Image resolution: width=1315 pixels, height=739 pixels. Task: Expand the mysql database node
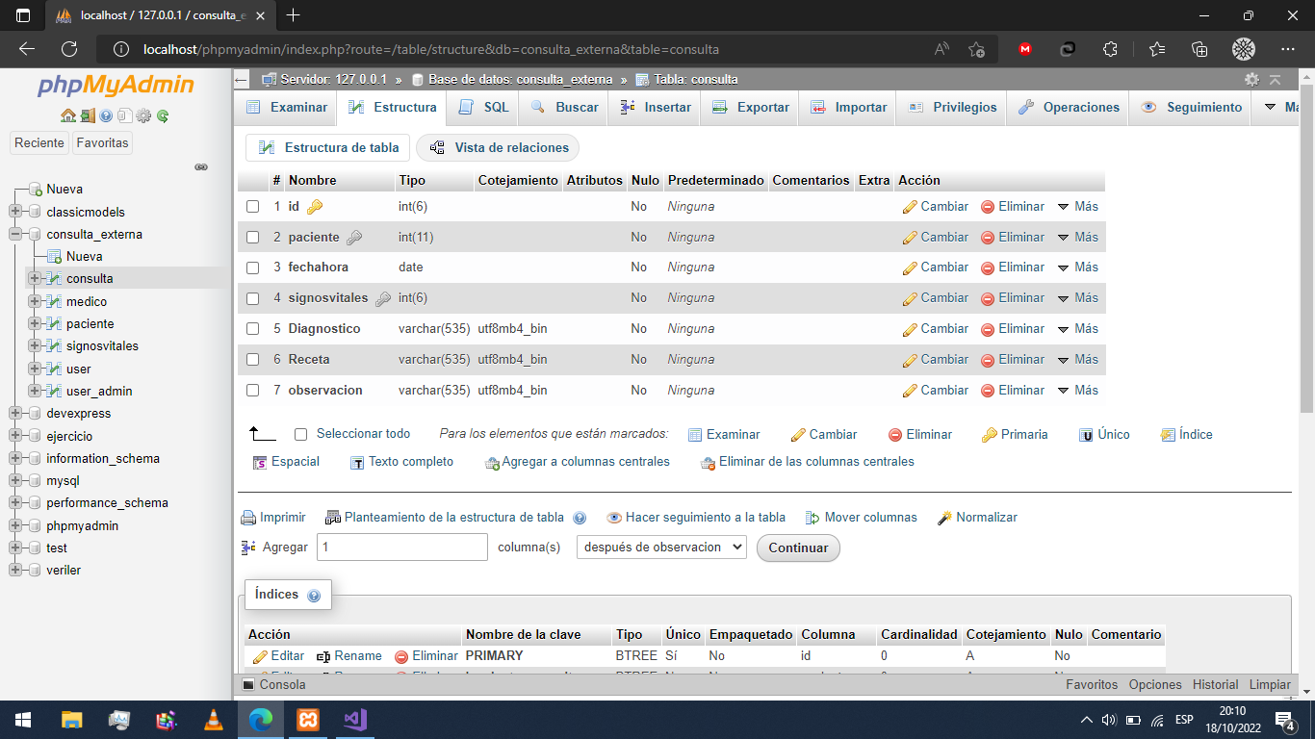click(x=15, y=480)
